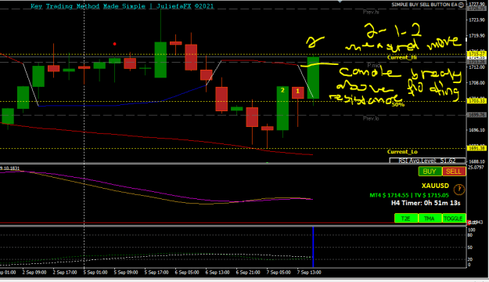489x282 pixels.
Task: Select '7 Sep 13:00' on the time axis
Action: click(x=309, y=273)
